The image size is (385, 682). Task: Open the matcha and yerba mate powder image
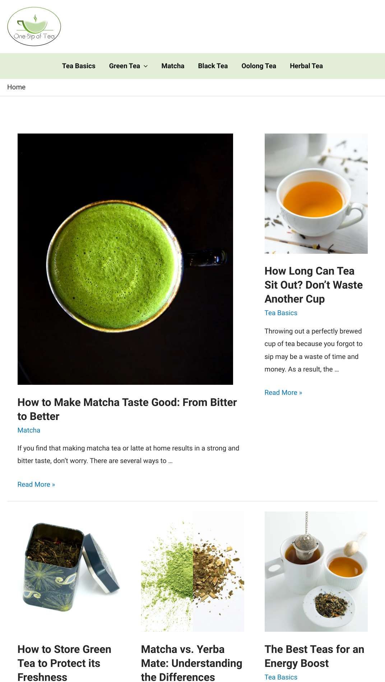tap(192, 571)
